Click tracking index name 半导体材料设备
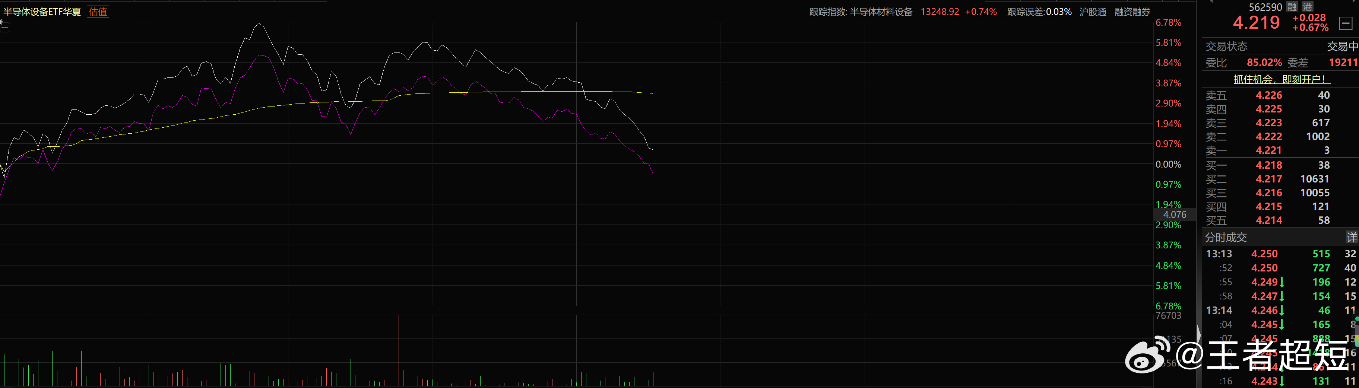 coord(881,12)
